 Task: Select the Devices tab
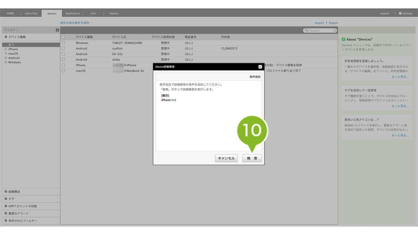click(52, 13)
